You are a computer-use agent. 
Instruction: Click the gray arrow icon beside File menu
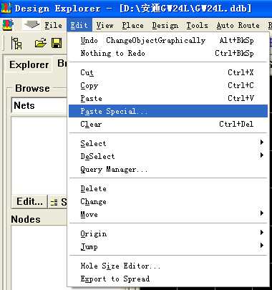pos(32,24)
